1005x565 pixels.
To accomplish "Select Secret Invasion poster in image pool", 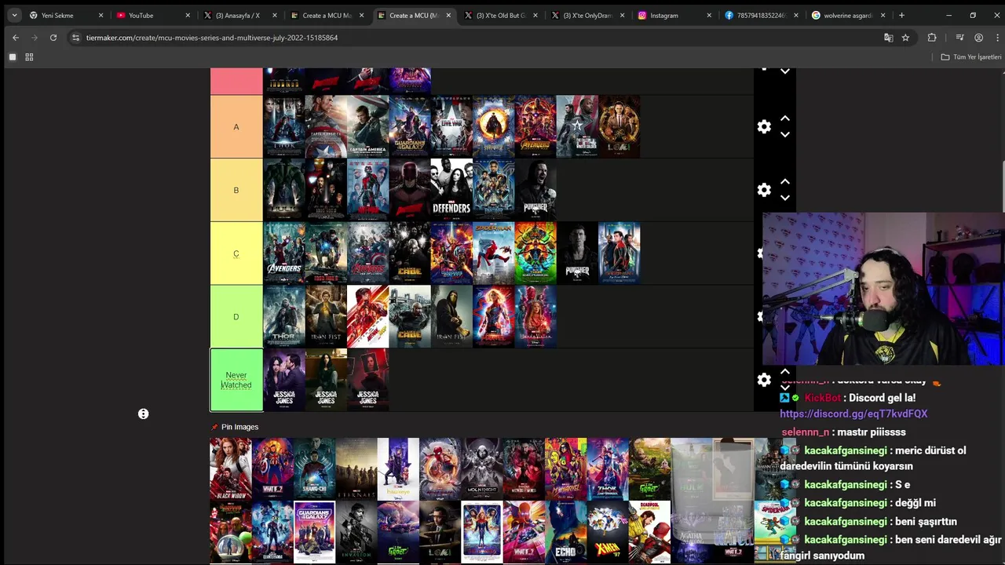I will 356,533.
